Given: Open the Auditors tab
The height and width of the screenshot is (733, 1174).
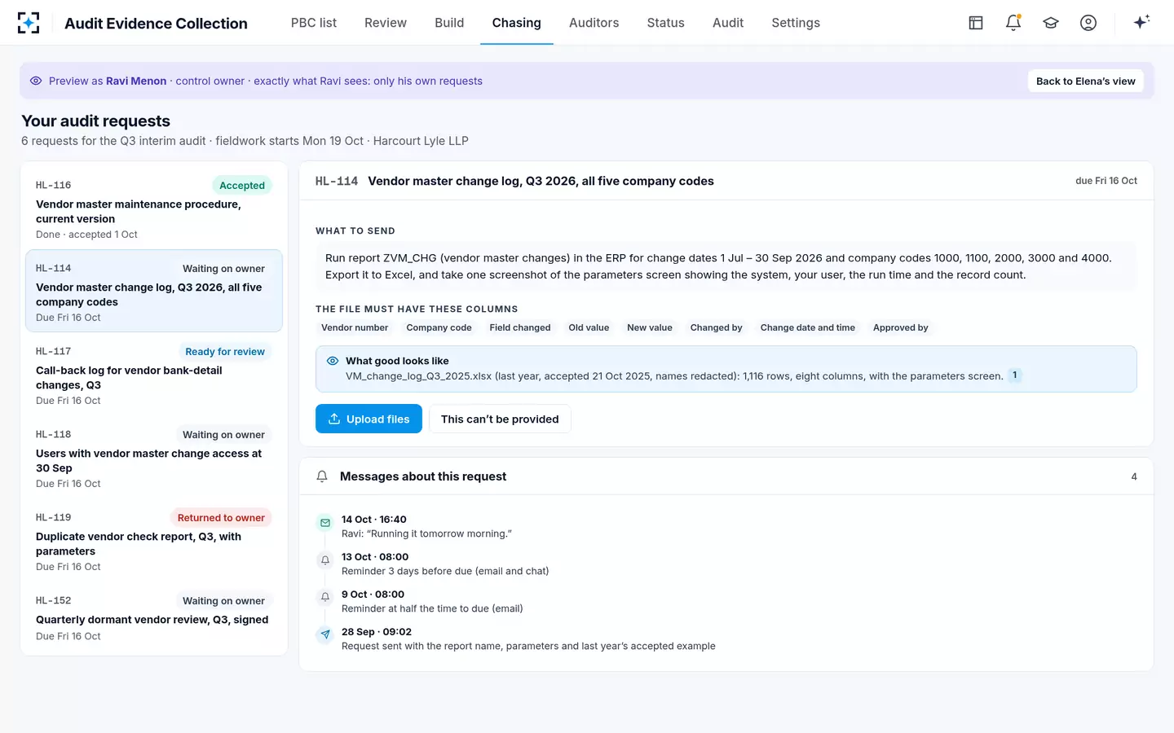Looking at the screenshot, I should pos(594,23).
